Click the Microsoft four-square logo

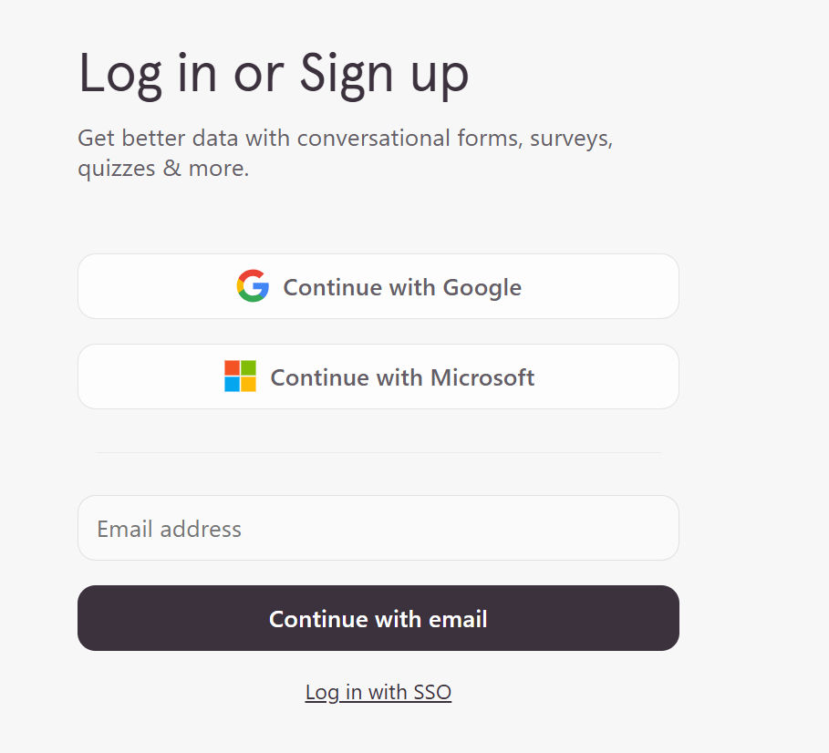(x=241, y=376)
